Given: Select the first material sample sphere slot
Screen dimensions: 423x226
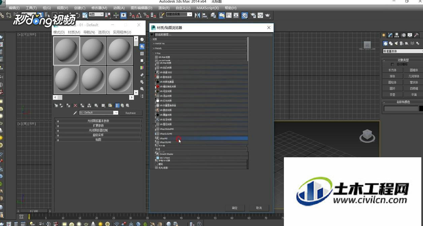Looking at the screenshot, I should click(x=67, y=51).
